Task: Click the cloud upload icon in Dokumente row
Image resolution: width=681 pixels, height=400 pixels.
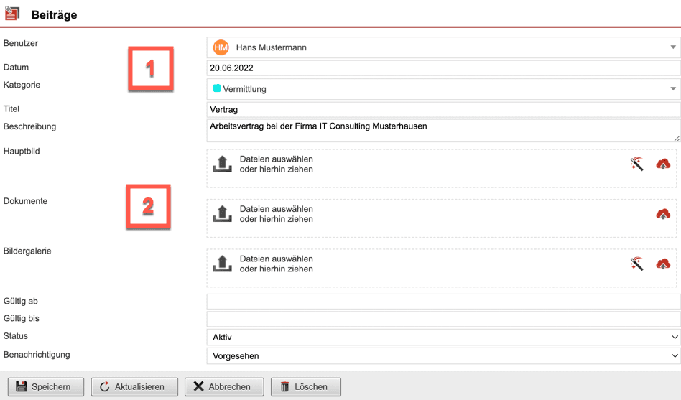Action: tap(663, 214)
